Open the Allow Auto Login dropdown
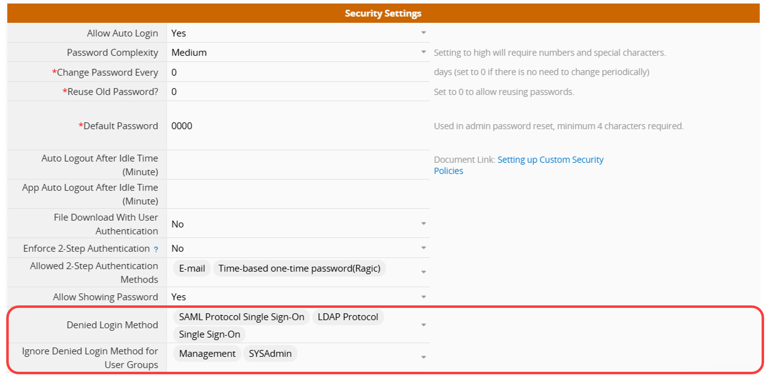Screen dimensions: 767x378 423,33
